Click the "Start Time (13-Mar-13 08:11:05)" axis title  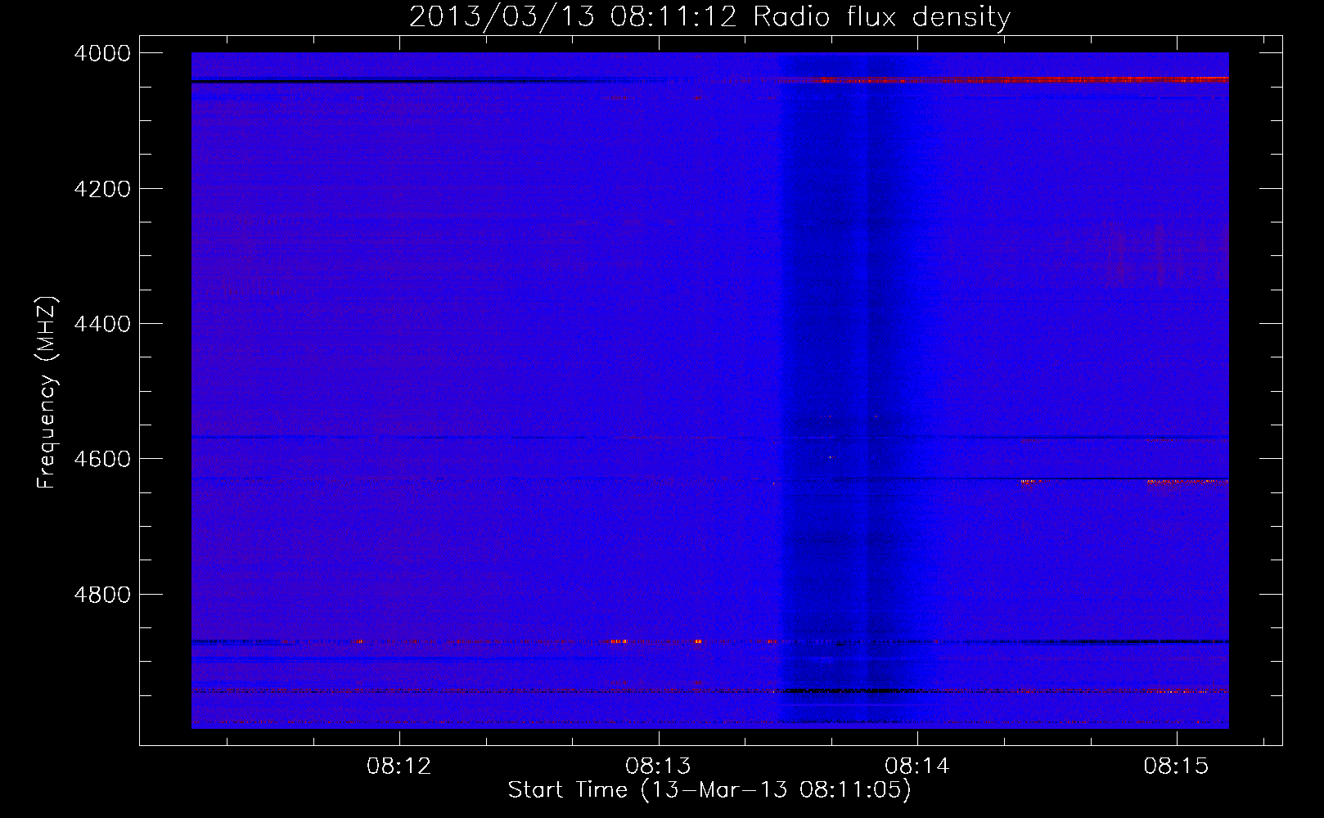(709, 790)
